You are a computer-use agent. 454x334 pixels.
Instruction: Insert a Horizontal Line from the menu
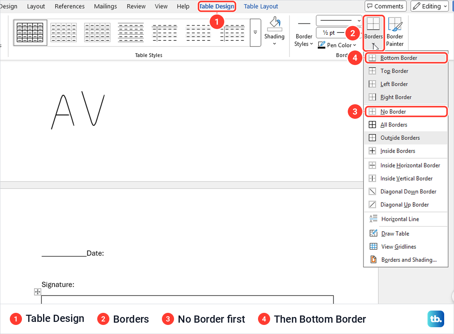click(x=406, y=219)
